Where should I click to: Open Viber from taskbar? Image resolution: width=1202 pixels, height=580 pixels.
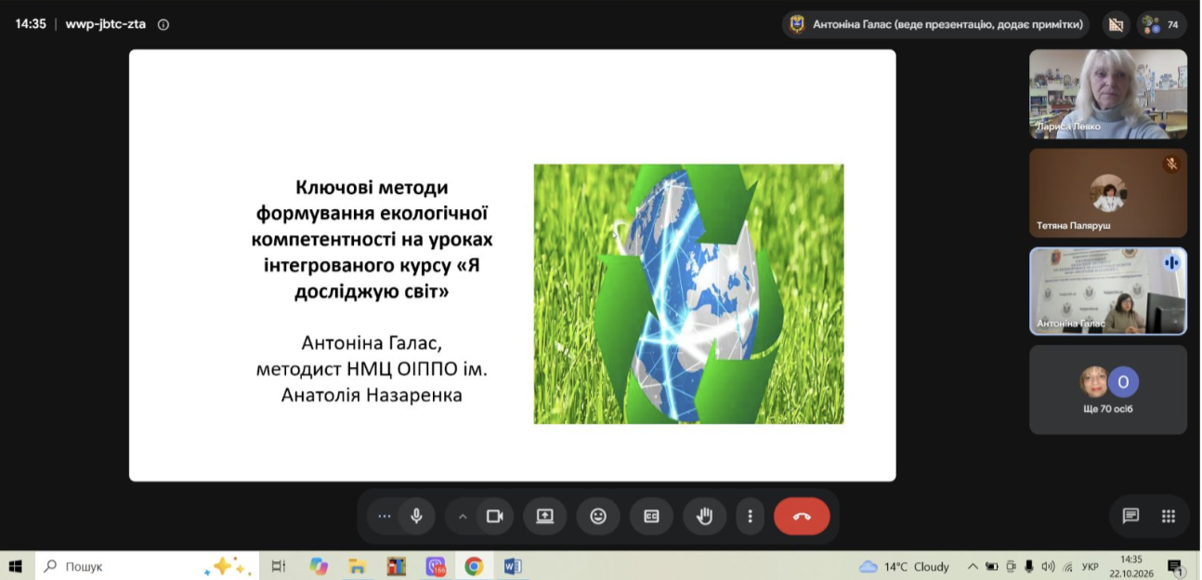point(436,566)
